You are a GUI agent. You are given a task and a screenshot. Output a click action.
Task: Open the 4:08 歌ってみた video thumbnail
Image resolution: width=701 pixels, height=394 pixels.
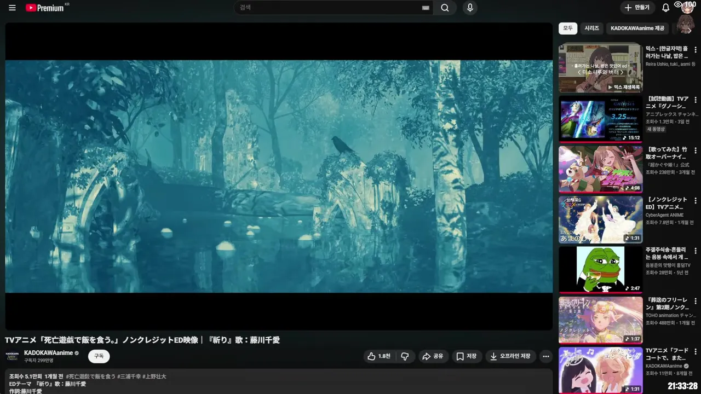600,169
